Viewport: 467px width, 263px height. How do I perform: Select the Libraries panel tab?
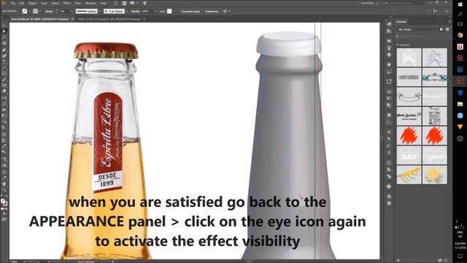click(401, 22)
